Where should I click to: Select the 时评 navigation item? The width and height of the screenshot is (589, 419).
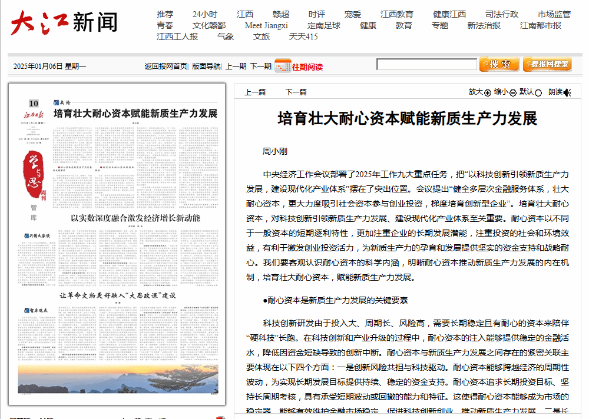[316, 14]
